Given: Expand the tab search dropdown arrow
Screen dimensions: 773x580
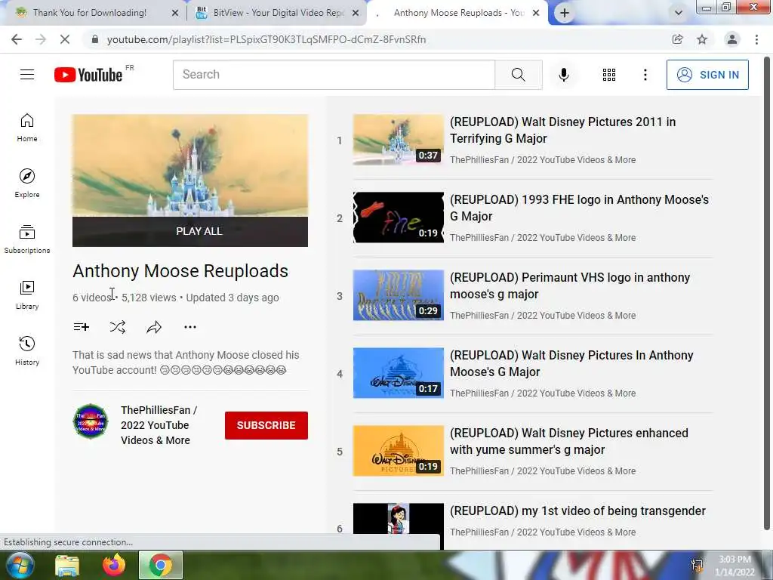Looking at the screenshot, I should pyautogui.click(x=679, y=13).
